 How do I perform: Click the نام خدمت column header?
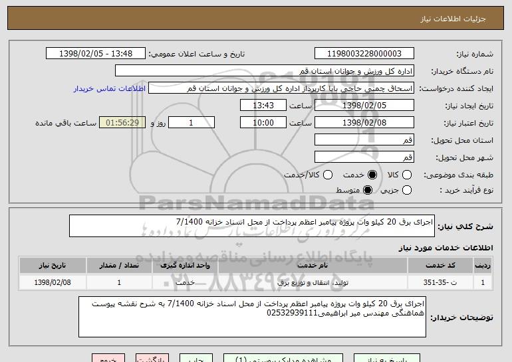(x=313, y=266)
